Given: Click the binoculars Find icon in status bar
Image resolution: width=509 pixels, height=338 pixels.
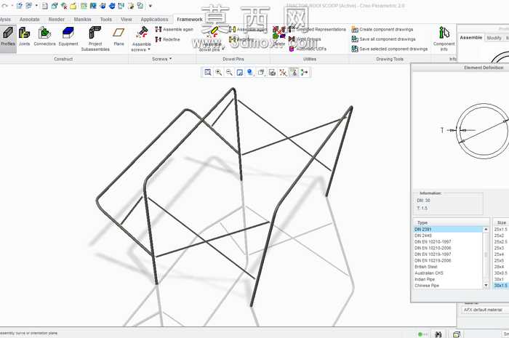Looking at the screenshot, I should tap(438, 334).
